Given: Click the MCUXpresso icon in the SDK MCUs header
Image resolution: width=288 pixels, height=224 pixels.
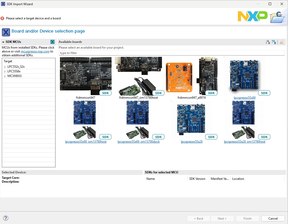Looking at the screenshot, I should coord(52,42).
